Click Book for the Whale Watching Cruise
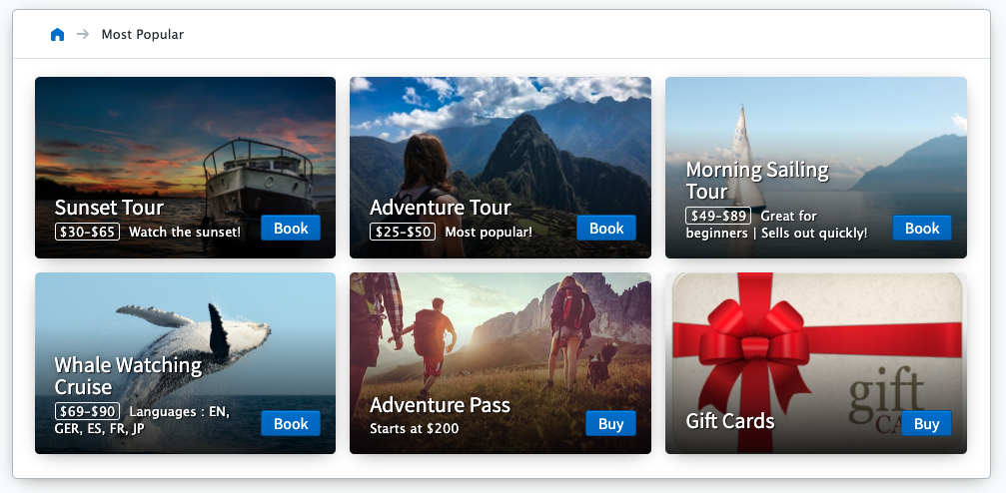The height and width of the screenshot is (493, 1006). [x=291, y=424]
